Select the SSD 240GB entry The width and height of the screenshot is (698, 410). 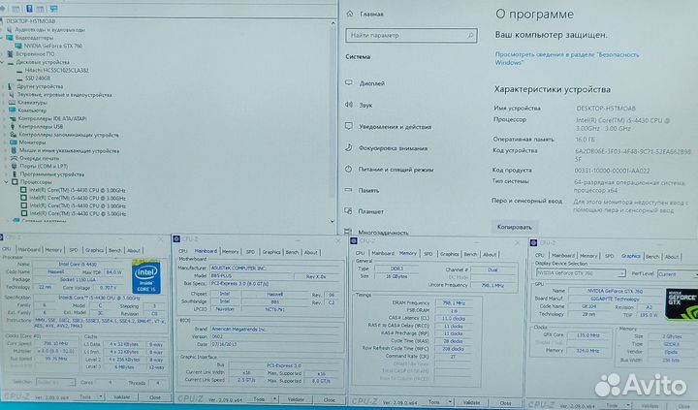38,79
